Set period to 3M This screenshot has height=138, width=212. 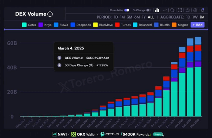point(129,17)
